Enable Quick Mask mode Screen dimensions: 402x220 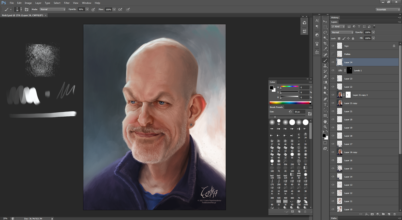(x=325, y=143)
